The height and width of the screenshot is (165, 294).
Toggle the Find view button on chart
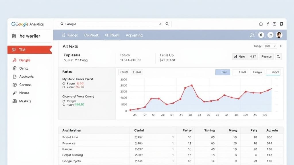223,72
